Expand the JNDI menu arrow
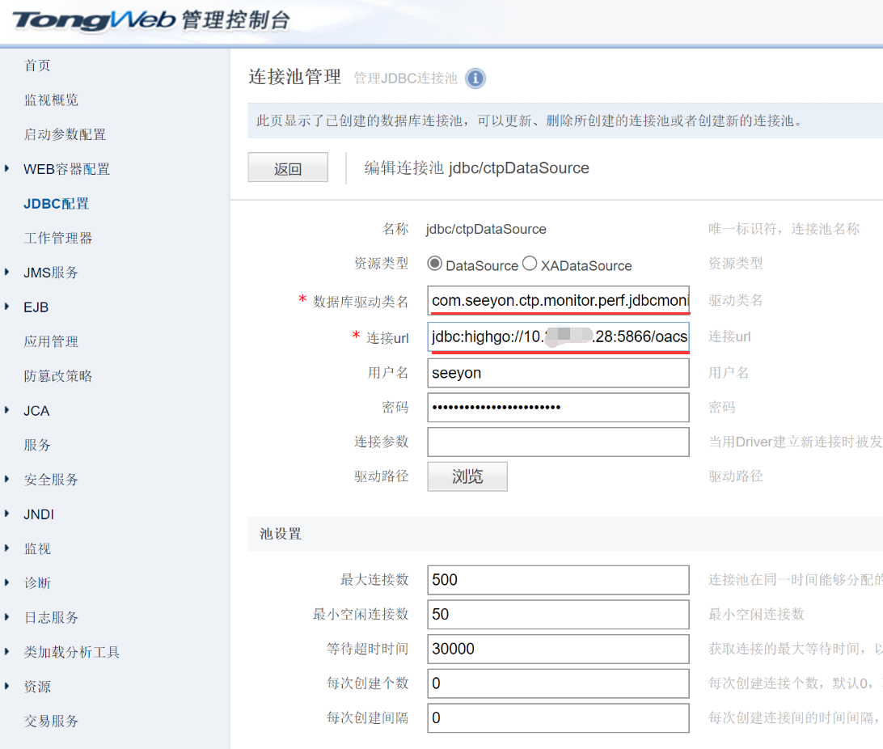This screenshot has height=749, width=883. 6,513
